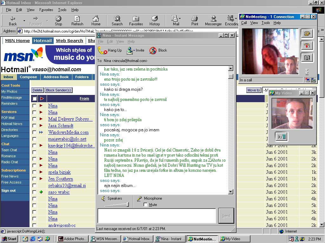Click the Move to button in Hotmail

tap(254, 90)
